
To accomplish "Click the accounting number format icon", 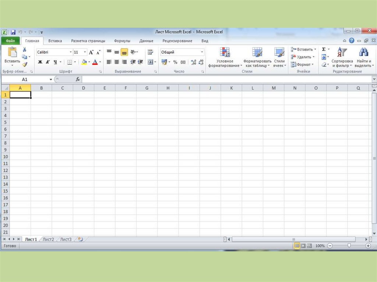I will coord(164,62).
